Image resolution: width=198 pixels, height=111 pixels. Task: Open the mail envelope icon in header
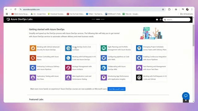coord(157,20)
